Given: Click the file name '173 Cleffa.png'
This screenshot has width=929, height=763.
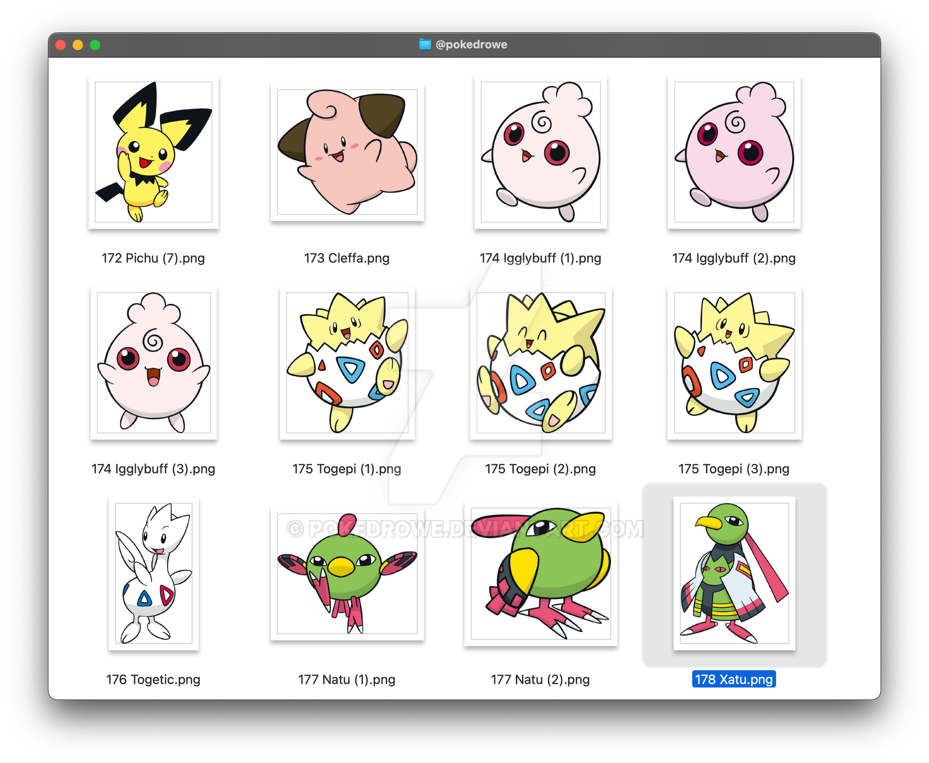Looking at the screenshot, I should 347,258.
